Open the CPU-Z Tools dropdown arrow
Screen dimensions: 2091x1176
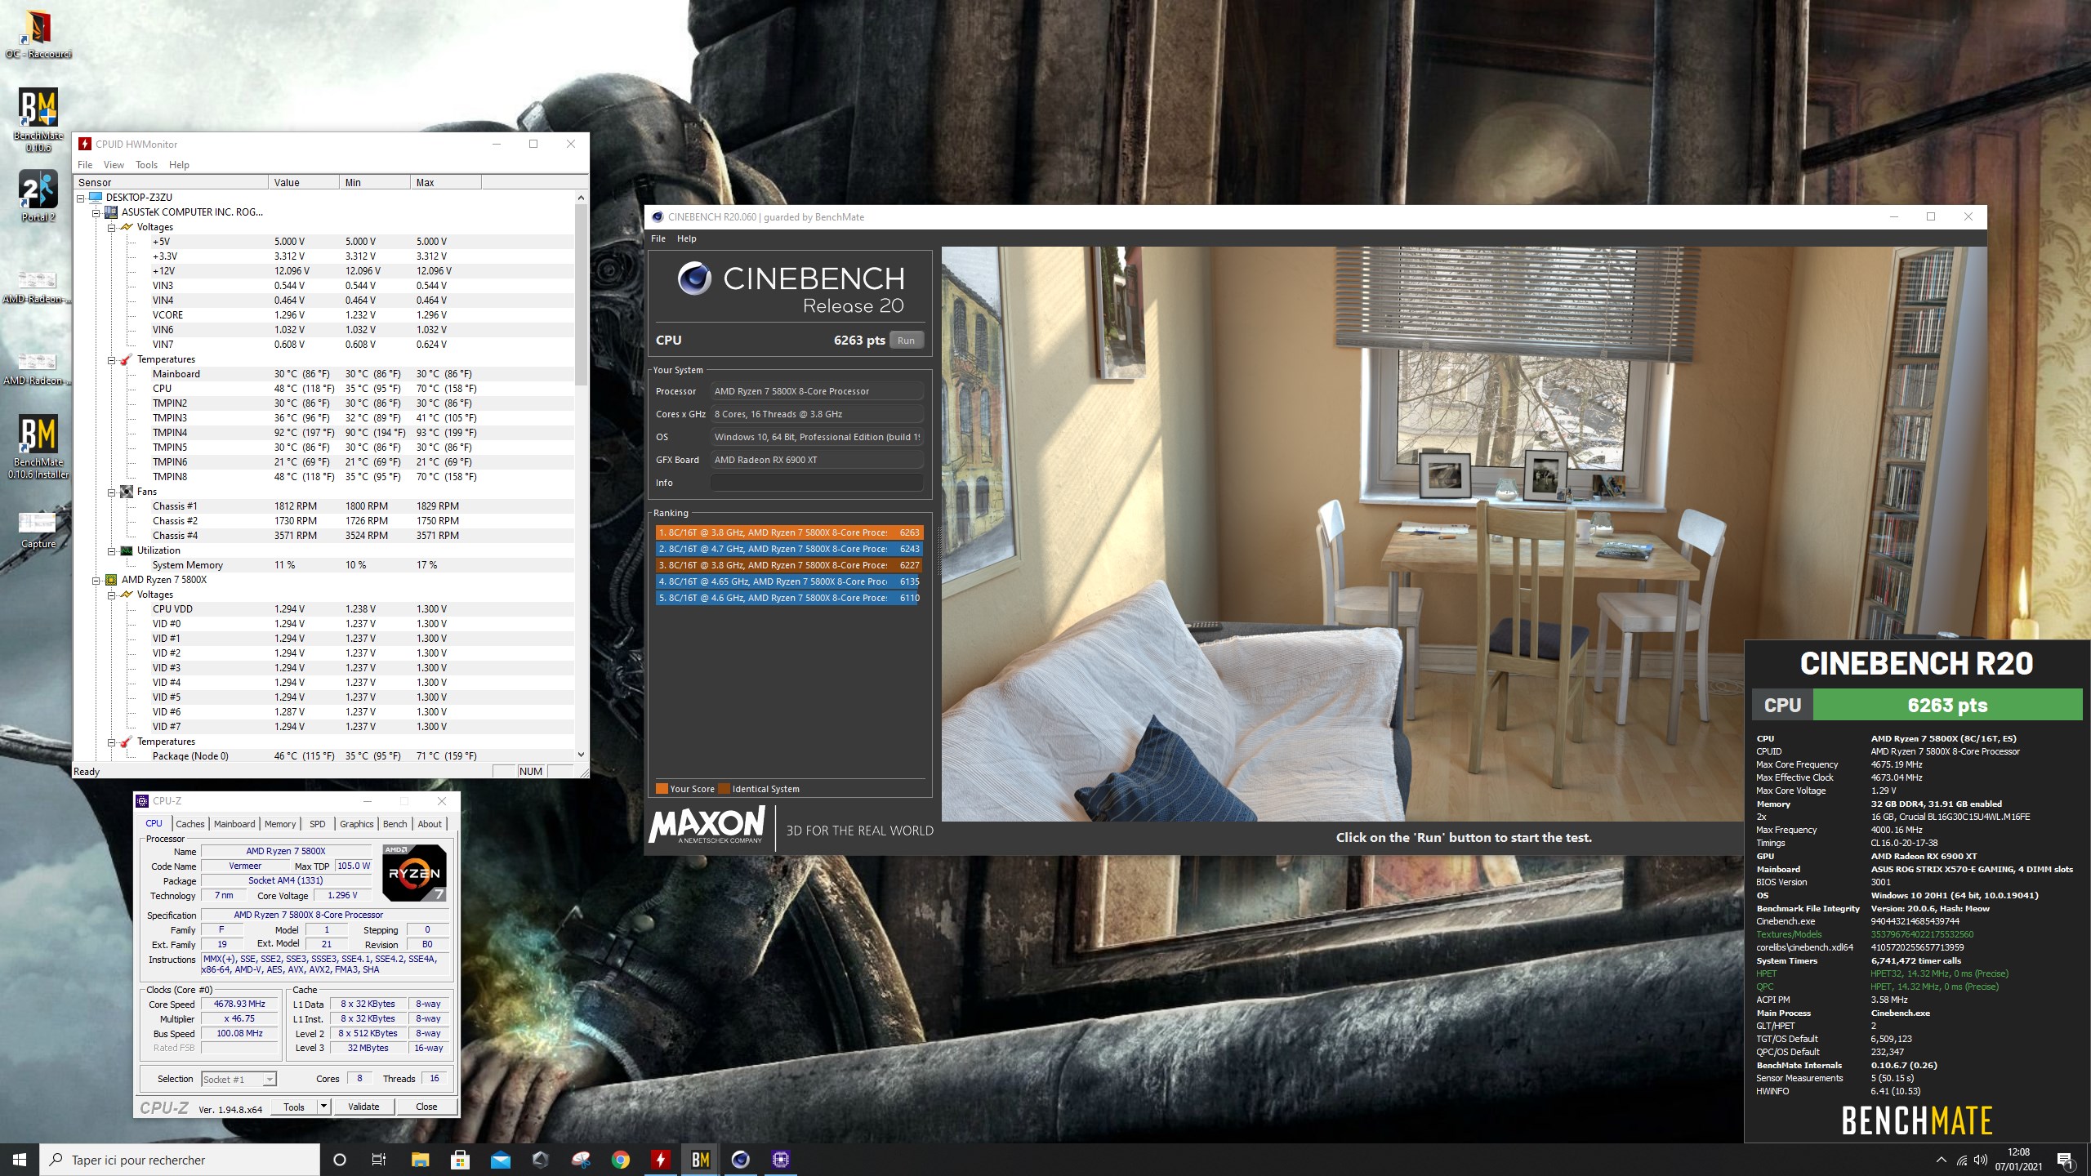click(323, 1107)
